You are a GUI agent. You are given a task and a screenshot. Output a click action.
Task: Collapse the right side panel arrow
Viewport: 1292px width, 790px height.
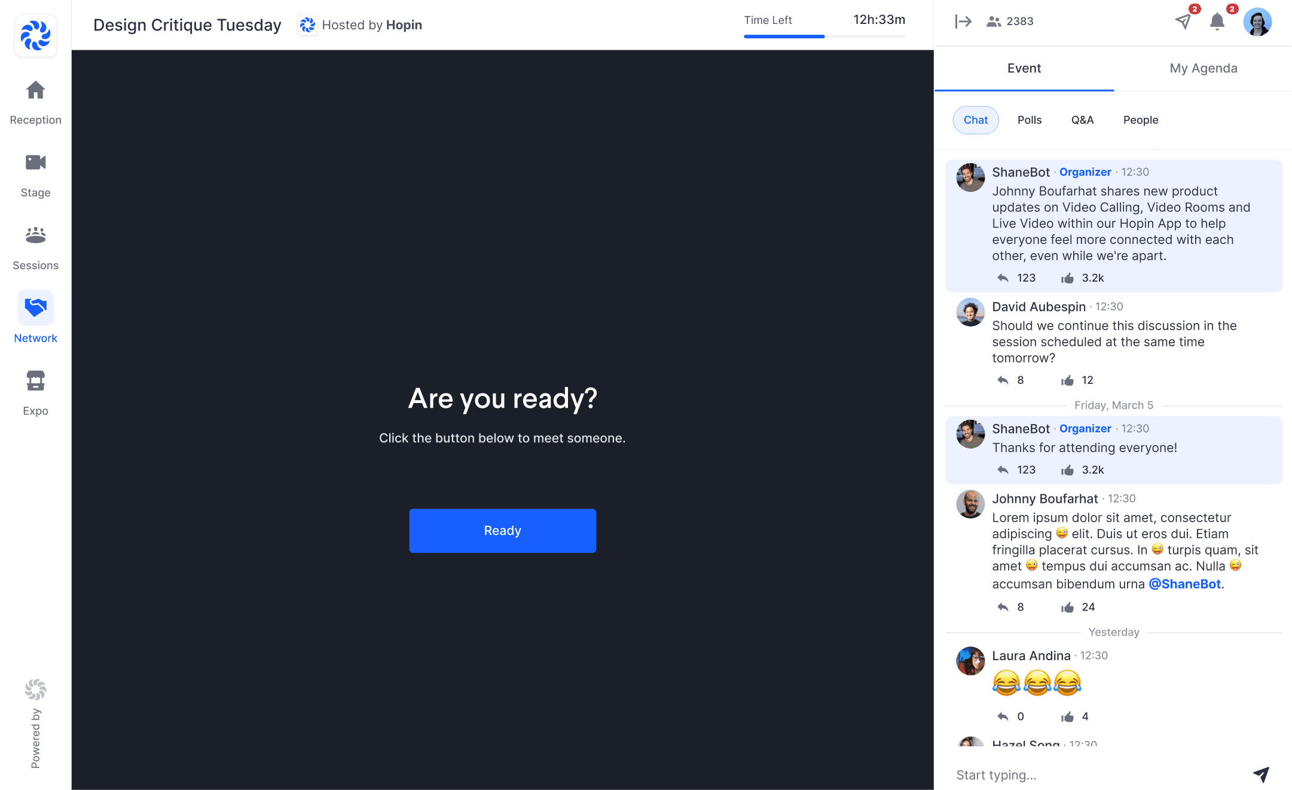[963, 22]
